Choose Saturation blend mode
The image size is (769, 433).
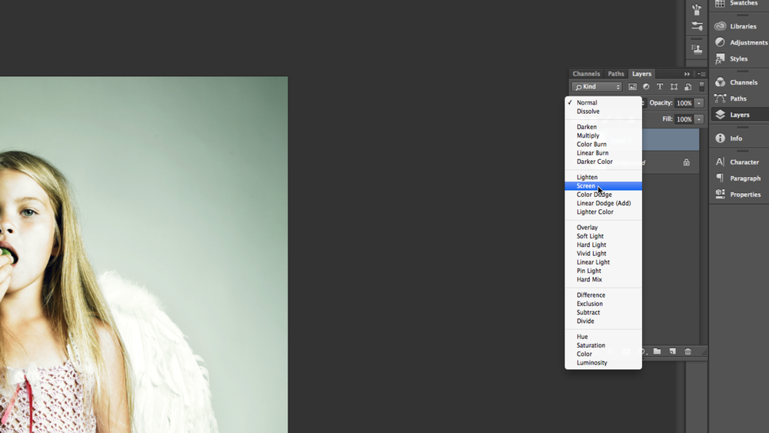603,345
